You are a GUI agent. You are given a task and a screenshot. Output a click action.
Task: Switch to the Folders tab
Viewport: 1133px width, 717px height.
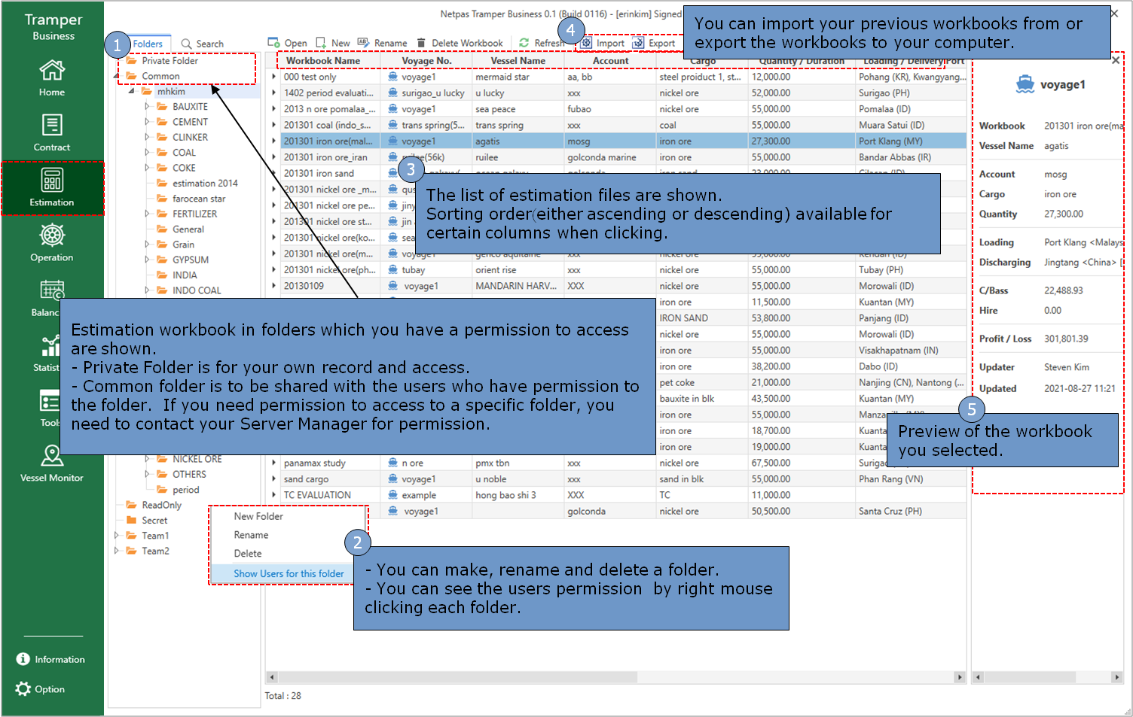(x=148, y=44)
